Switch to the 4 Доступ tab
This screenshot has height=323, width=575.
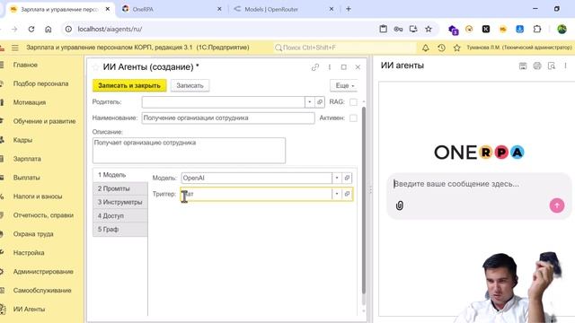pyautogui.click(x=120, y=215)
